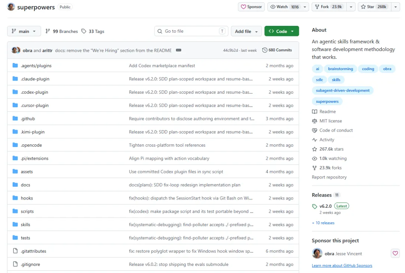
Task: Click folder icon for .cursor-plugin
Action: pyautogui.click(x=15, y=105)
